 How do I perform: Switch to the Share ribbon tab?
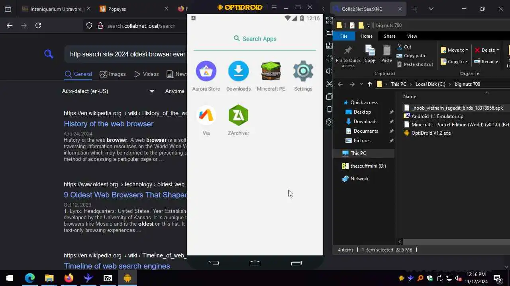(x=390, y=36)
